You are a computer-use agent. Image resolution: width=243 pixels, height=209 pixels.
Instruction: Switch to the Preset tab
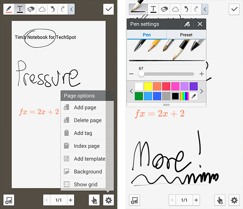pyautogui.click(x=186, y=35)
